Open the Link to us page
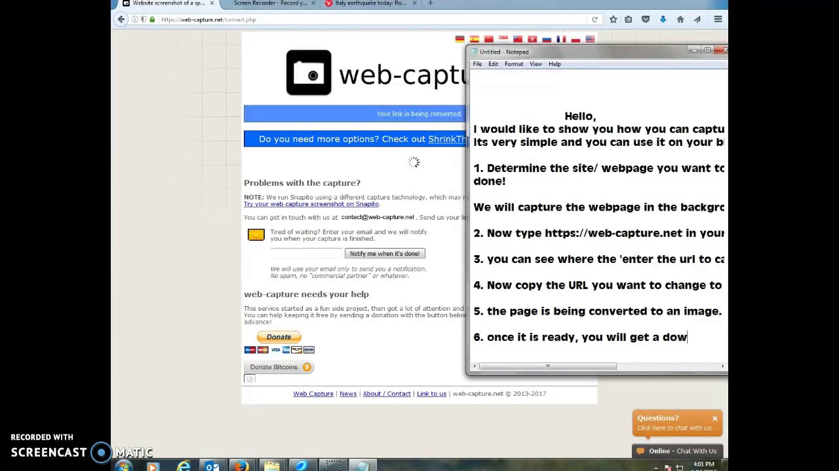The height and width of the screenshot is (471, 839). (x=431, y=393)
